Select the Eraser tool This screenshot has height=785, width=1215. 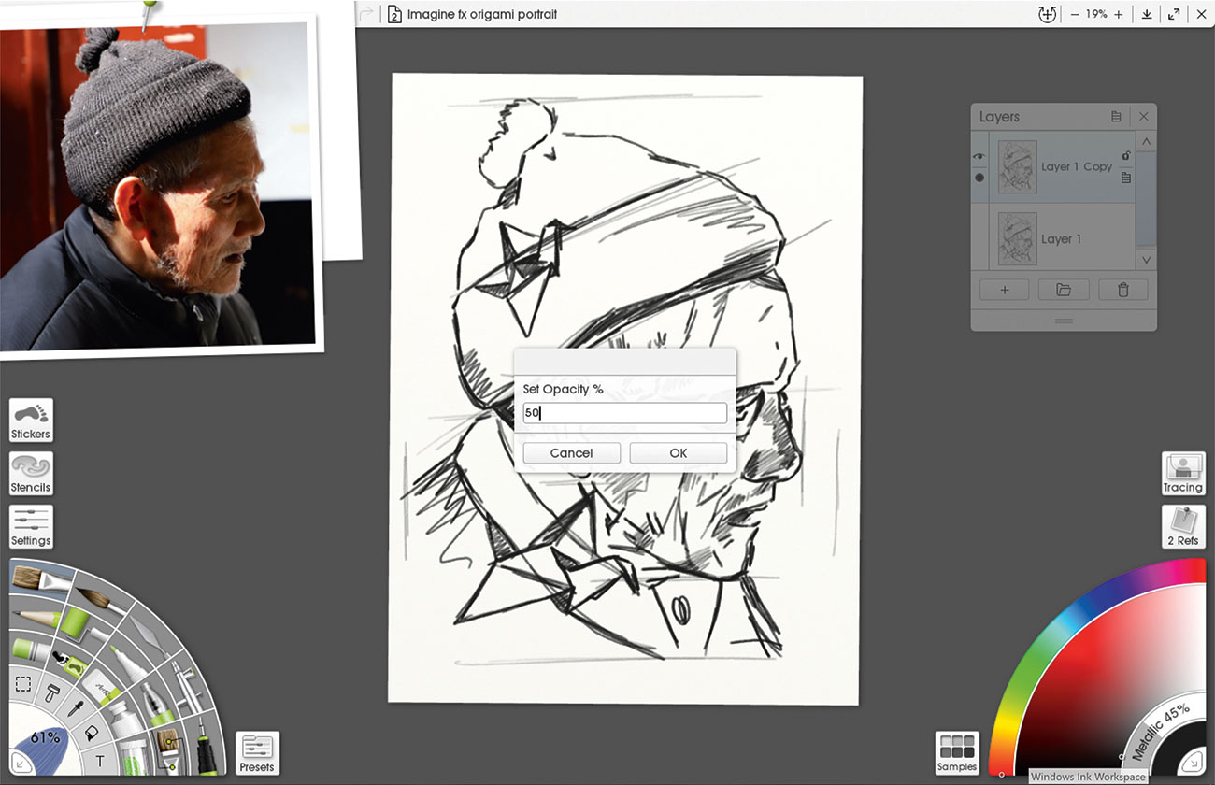tap(103, 688)
